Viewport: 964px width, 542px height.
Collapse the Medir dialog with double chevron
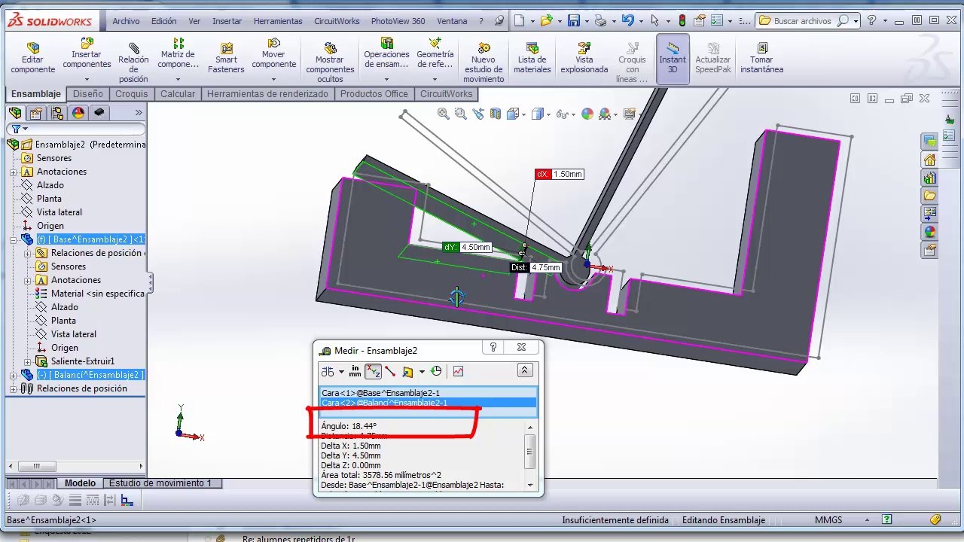click(525, 370)
